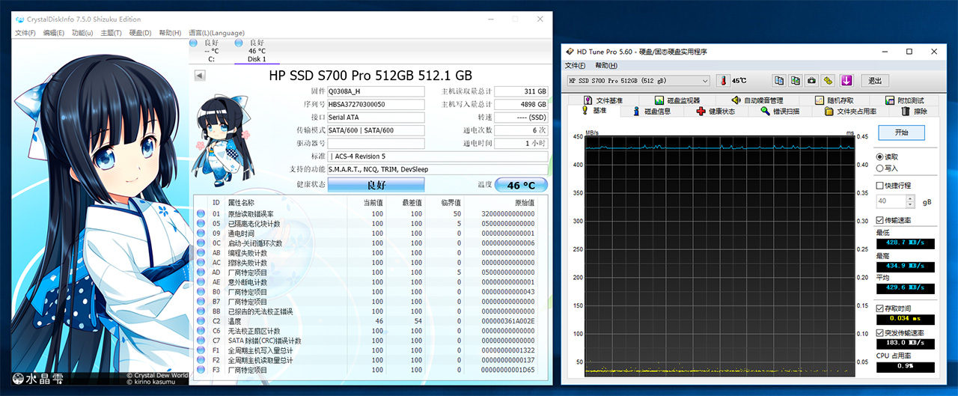Click the 退出 (Exit) button in HD Tune
Screen dimensions: 958x396
[x=874, y=81]
